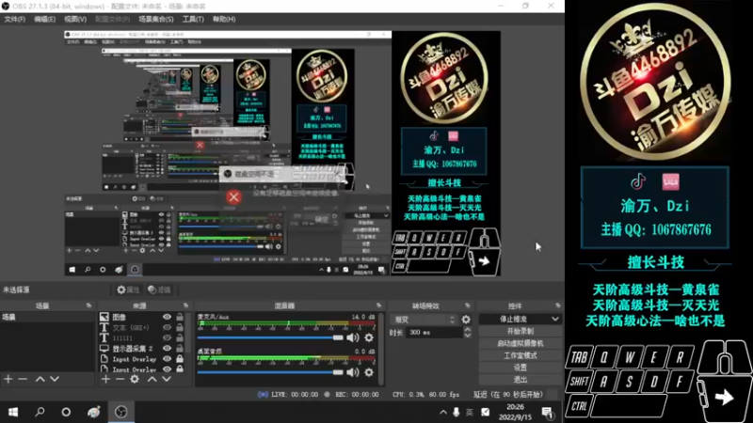
Task: Show hidden system tray icons
Action: 442,412
